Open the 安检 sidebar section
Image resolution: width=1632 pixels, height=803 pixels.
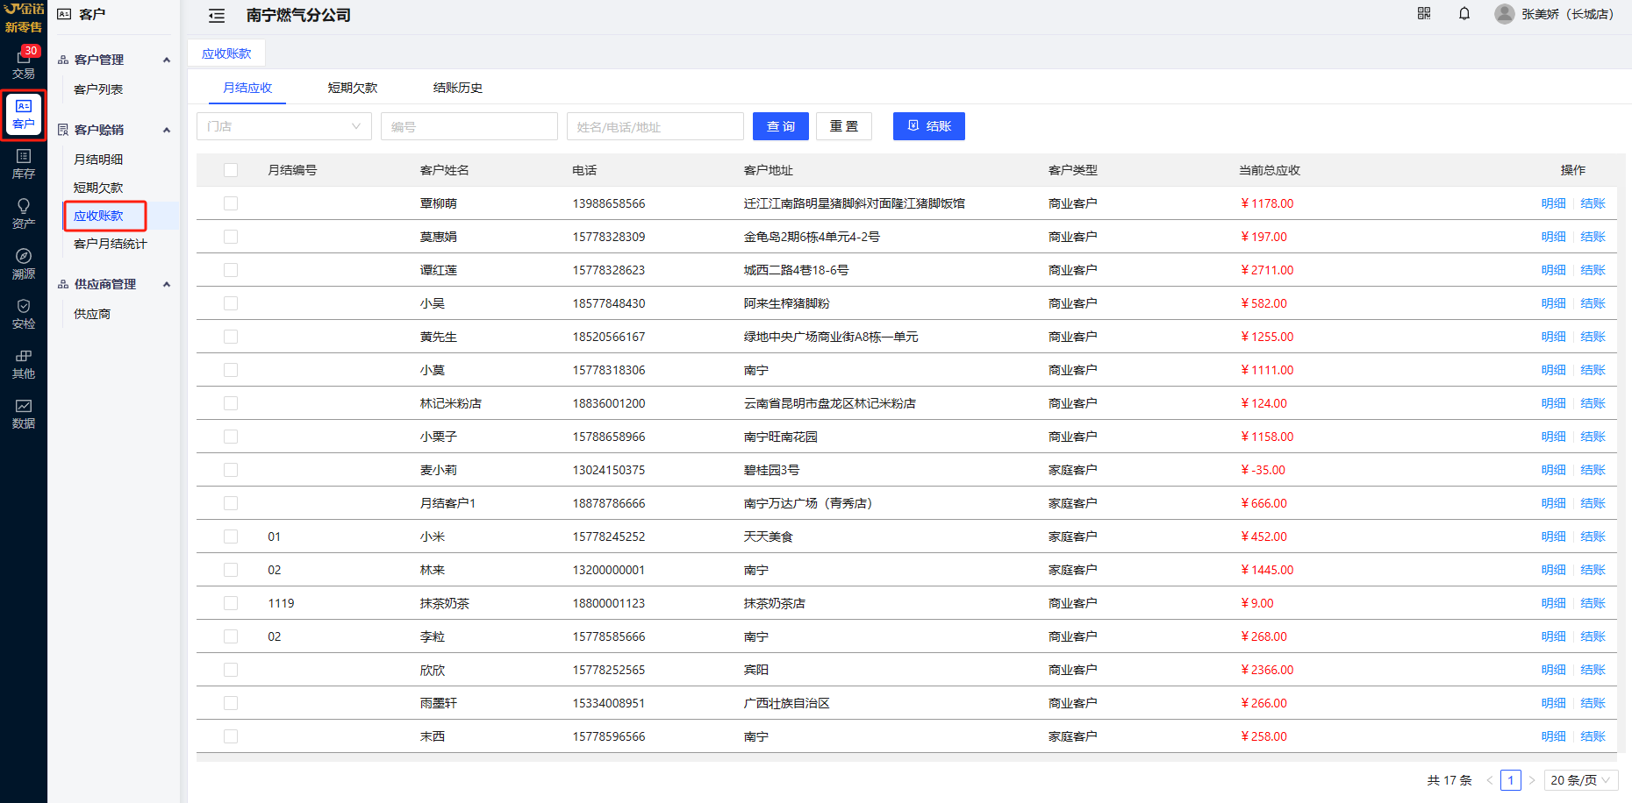click(24, 314)
